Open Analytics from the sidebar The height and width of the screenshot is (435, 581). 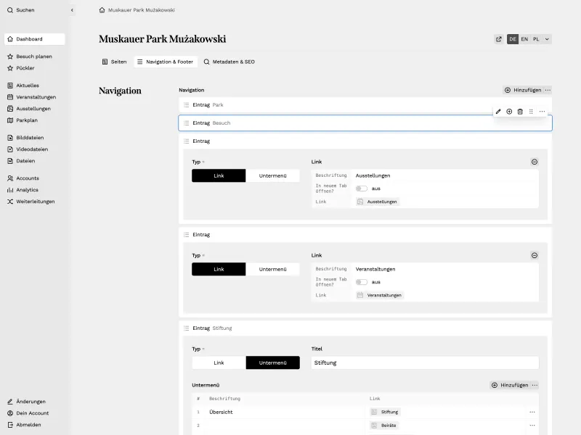pyautogui.click(x=26, y=189)
